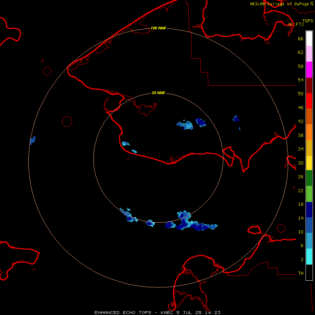Click the legend value 42
This screenshot has width=315, height=315.
pos(301,121)
